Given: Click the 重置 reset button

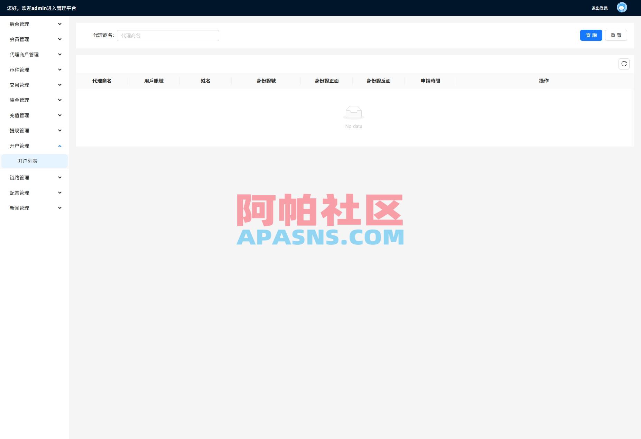Looking at the screenshot, I should 616,35.
